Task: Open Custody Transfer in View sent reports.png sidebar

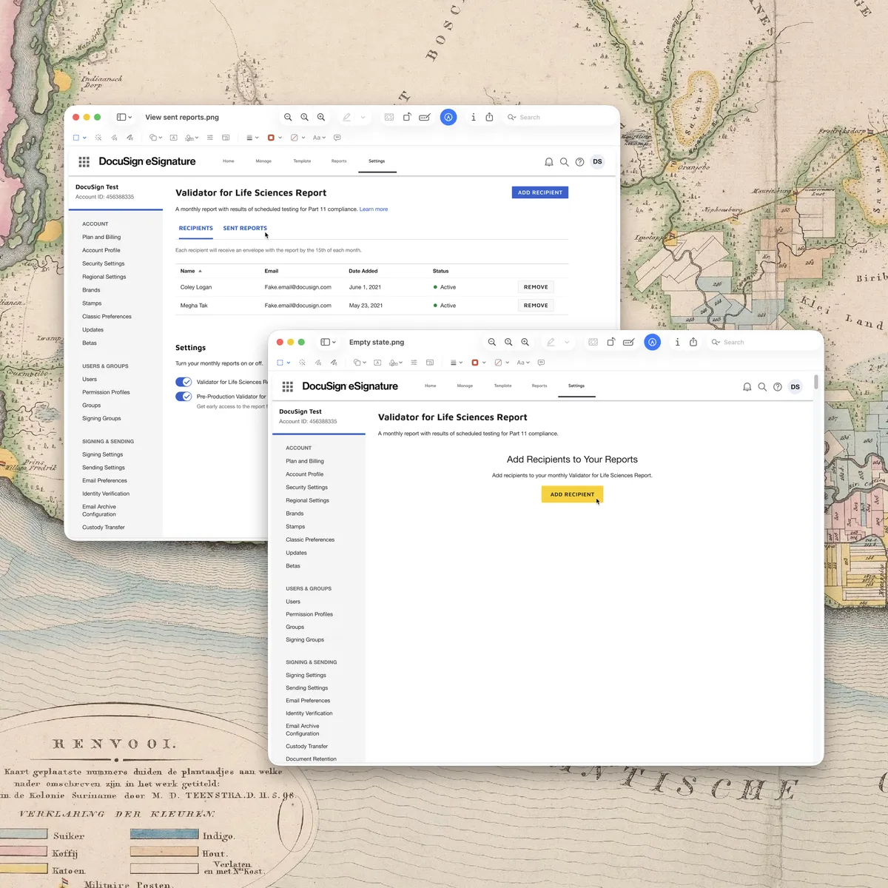Action: click(x=104, y=528)
